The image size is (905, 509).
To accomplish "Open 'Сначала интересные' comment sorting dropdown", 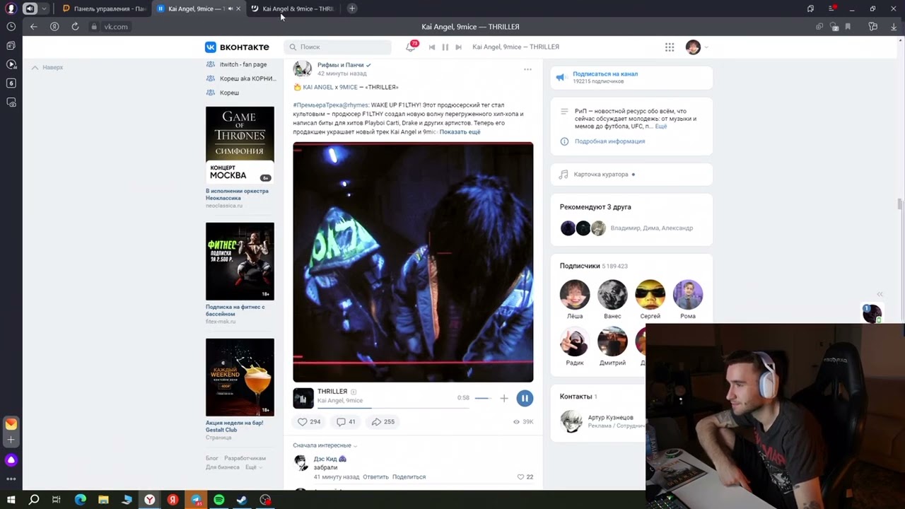I will [325, 445].
